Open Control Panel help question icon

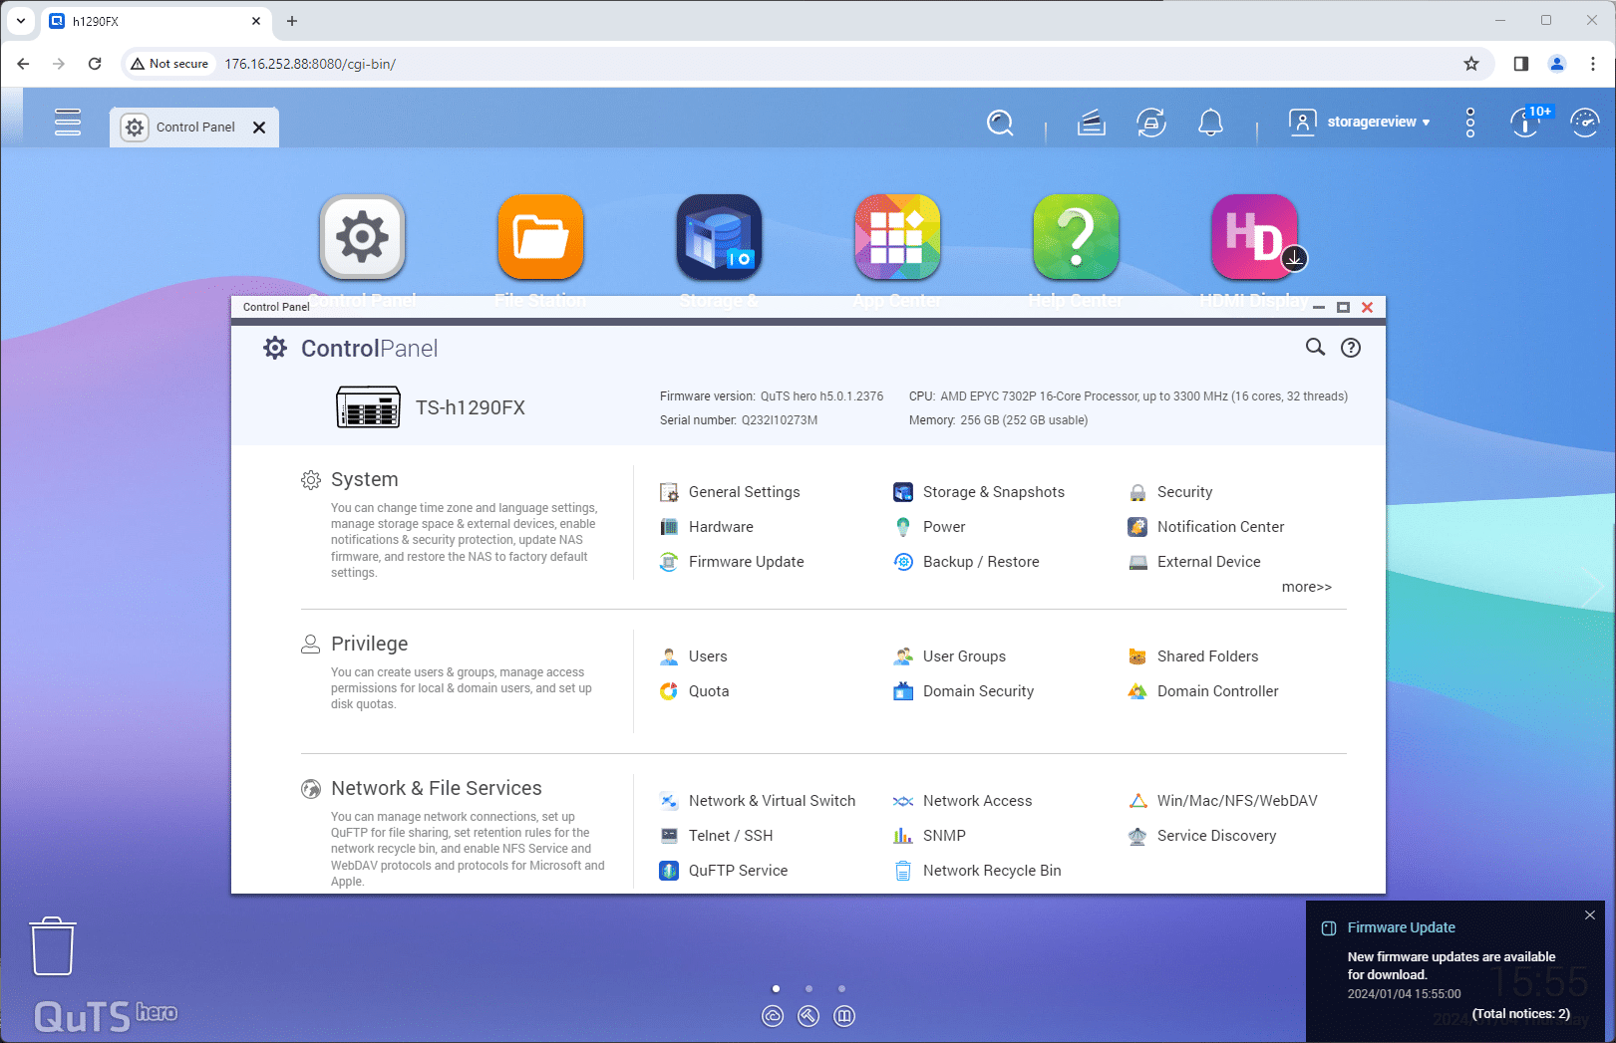(1351, 348)
